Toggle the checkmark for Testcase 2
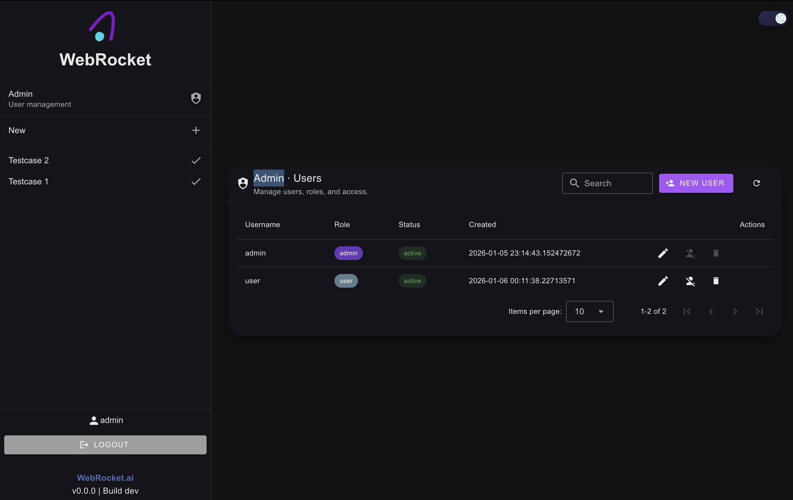Image resolution: width=793 pixels, height=500 pixels. pos(196,161)
